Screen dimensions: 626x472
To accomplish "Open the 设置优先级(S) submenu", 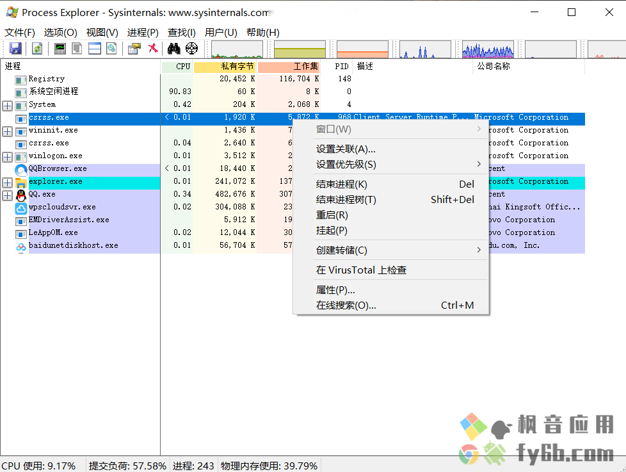I will [x=401, y=164].
